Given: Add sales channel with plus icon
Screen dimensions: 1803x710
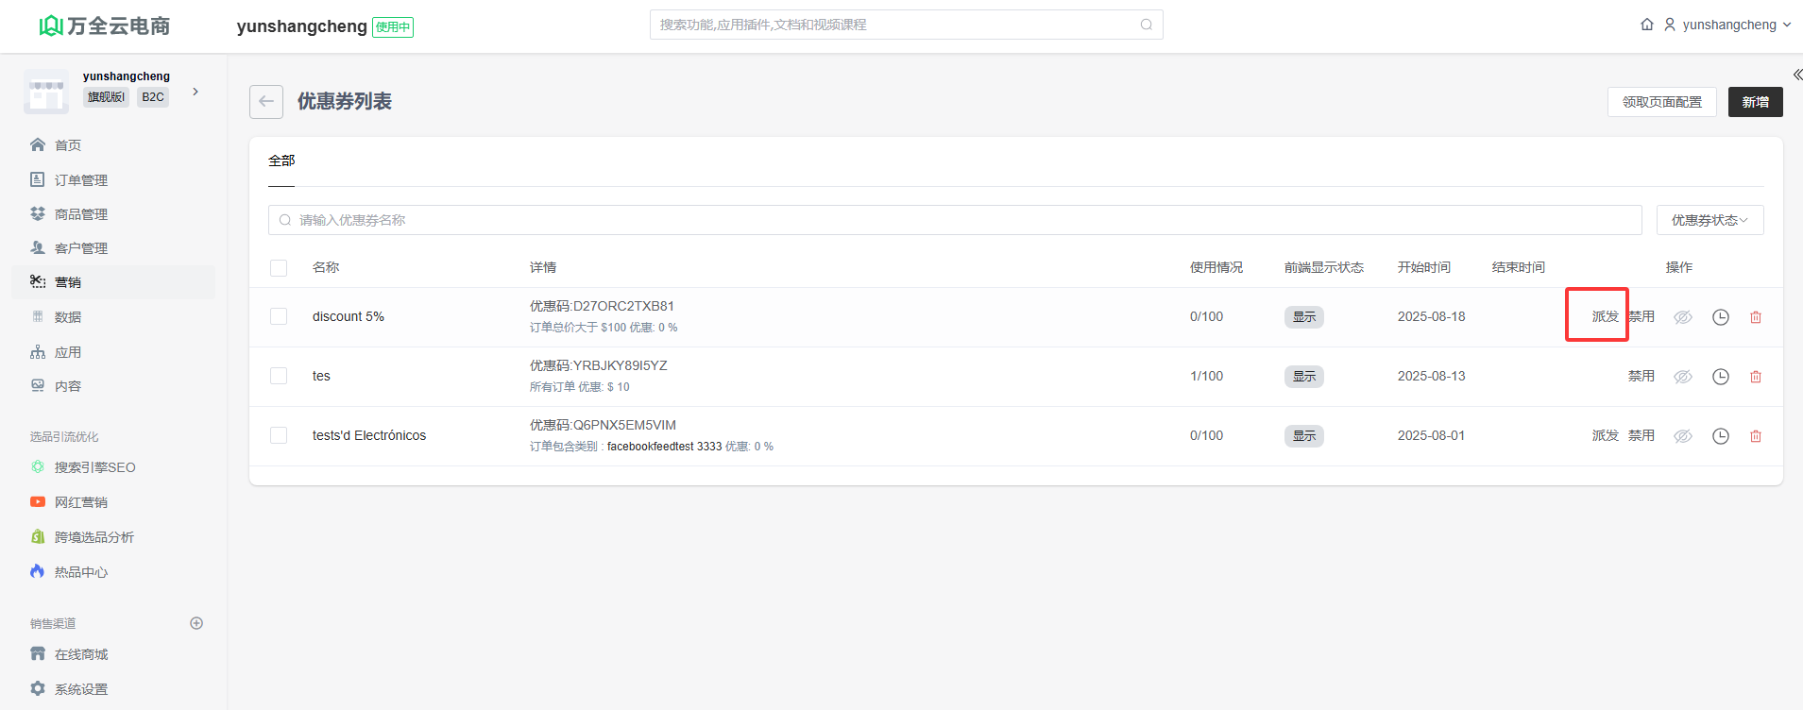Looking at the screenshot, I should (x=196, y=623).
